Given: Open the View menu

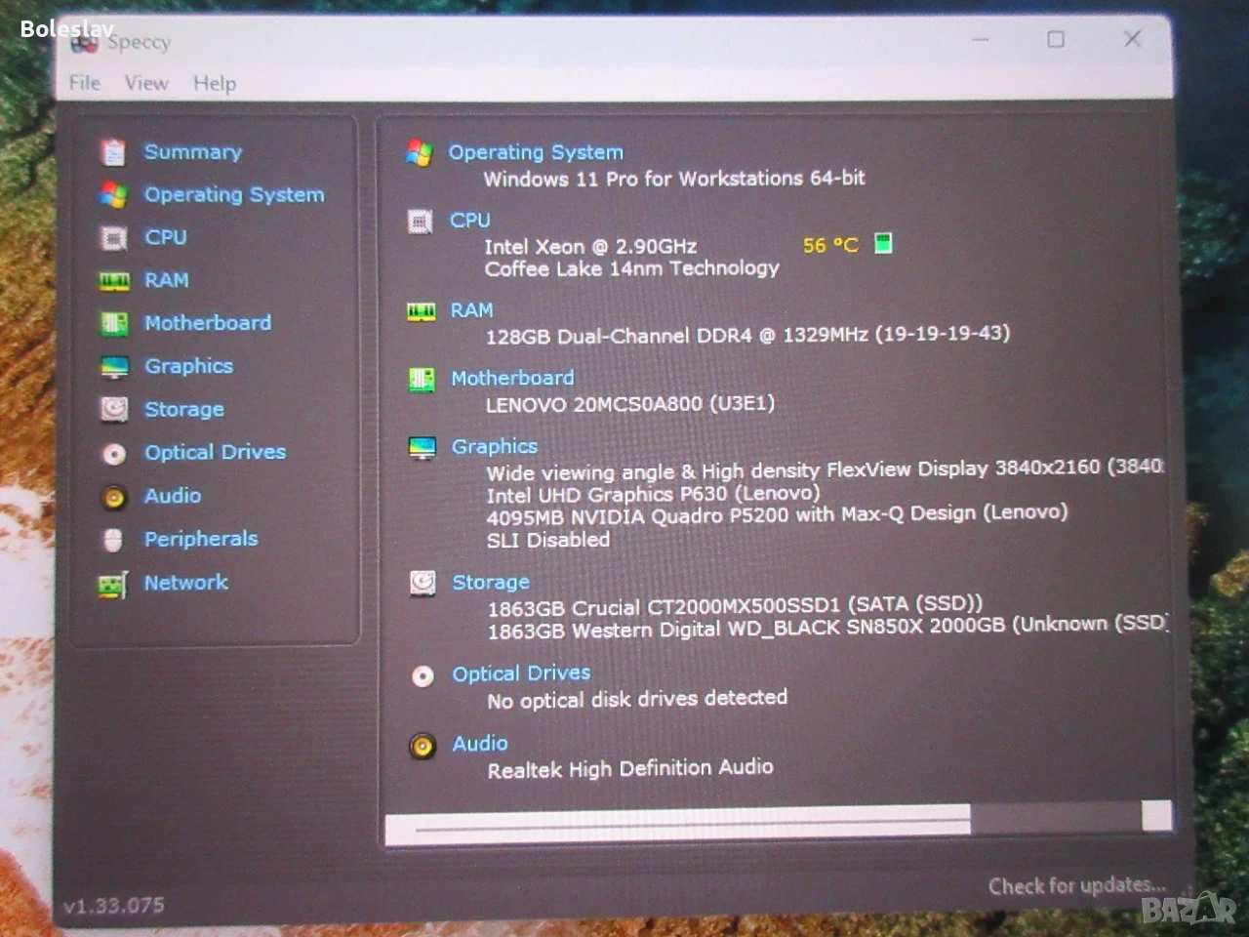Looking at the screenshot, I should tap(146, 83).
